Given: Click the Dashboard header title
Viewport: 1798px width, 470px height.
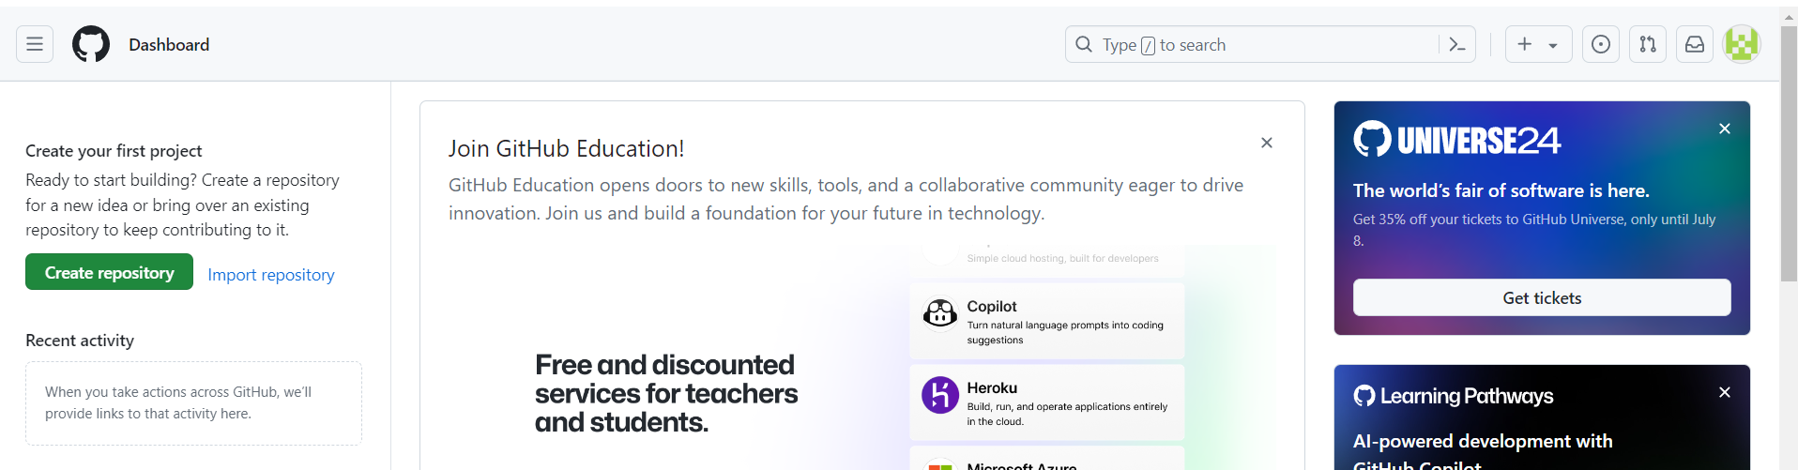Looking at the screenshot, I should pos(169,44).
